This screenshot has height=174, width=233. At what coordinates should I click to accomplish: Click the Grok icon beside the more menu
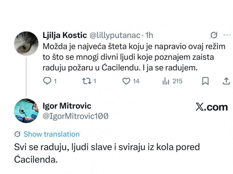click(x=214, y=36)
